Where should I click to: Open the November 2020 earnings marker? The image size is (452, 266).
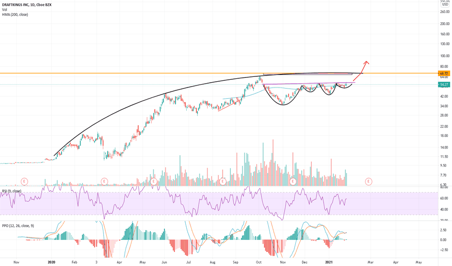[x=293, y=181]
